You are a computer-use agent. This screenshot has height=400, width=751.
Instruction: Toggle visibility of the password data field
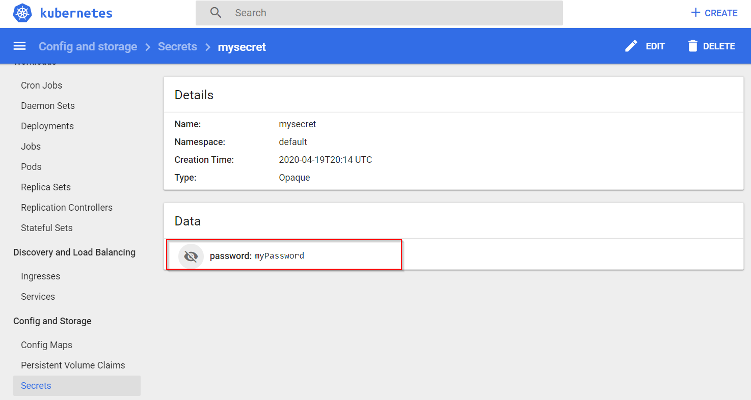(x=191, y=256)
